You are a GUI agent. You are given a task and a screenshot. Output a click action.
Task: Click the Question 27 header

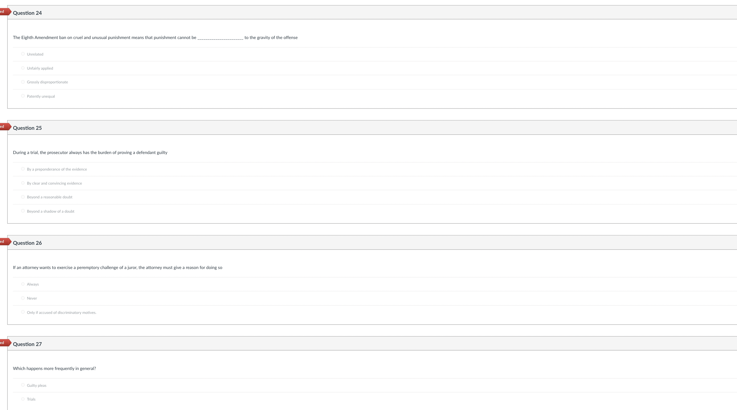point(27,344)
